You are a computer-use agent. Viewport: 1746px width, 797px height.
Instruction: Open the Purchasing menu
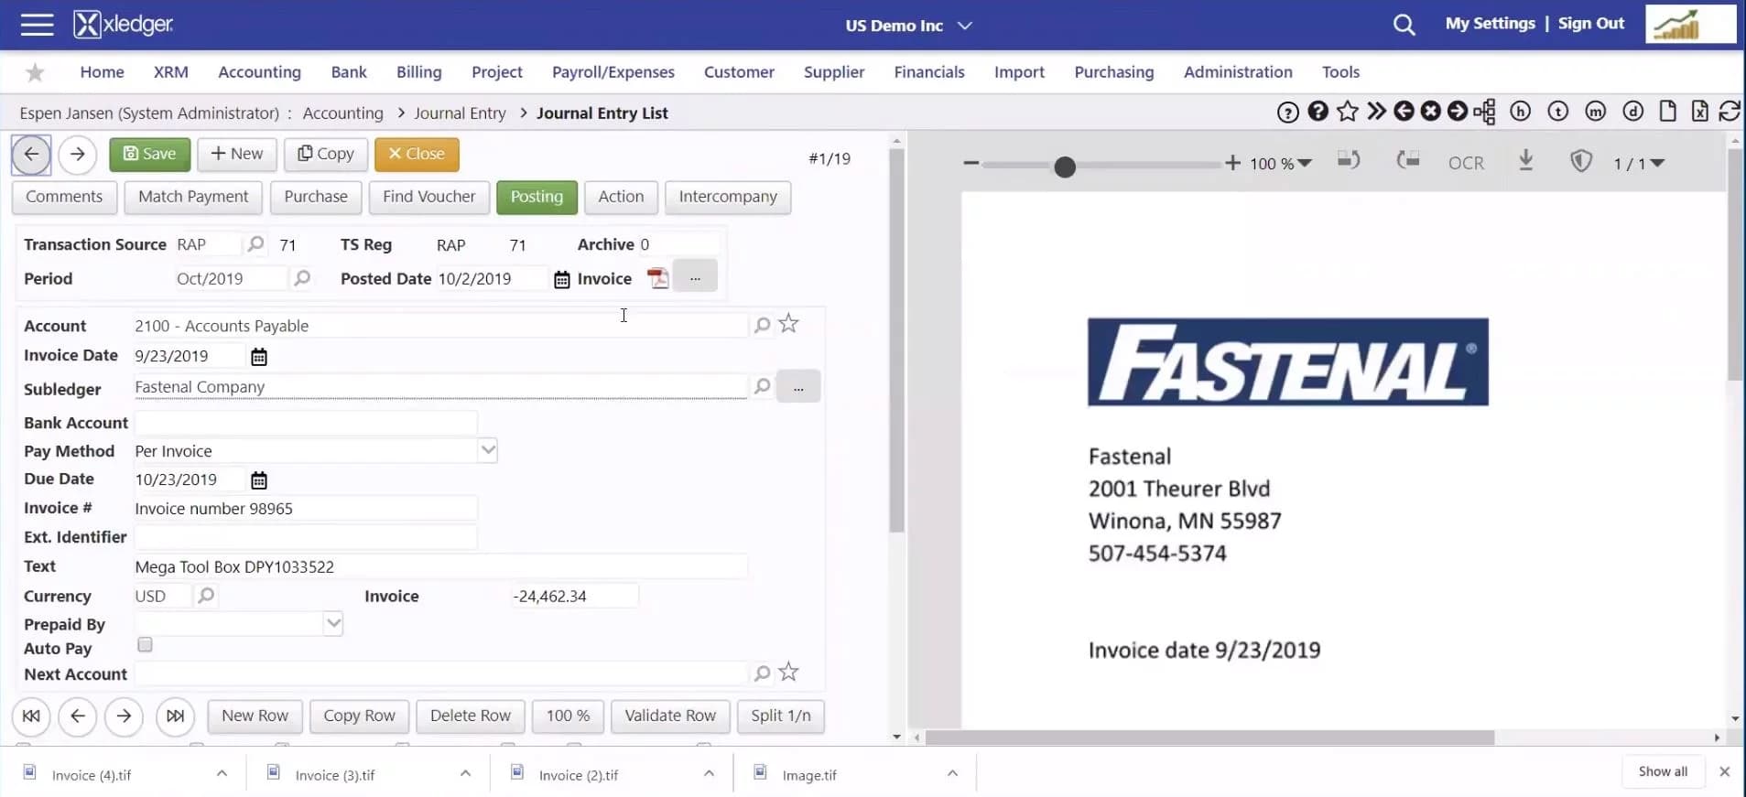pyautogui.click(x=1114, y=72)
